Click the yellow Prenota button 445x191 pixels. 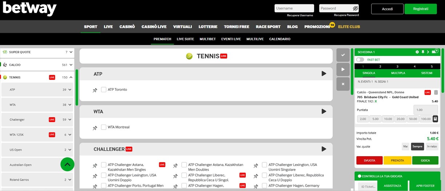(x=397, y=160)
